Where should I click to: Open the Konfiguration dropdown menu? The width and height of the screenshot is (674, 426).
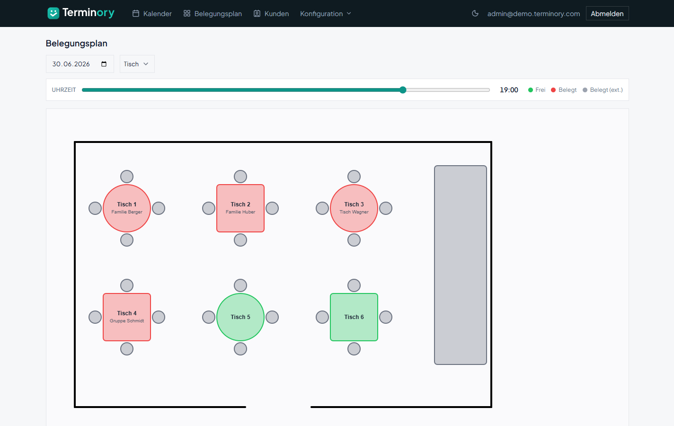tap(326, 14)
